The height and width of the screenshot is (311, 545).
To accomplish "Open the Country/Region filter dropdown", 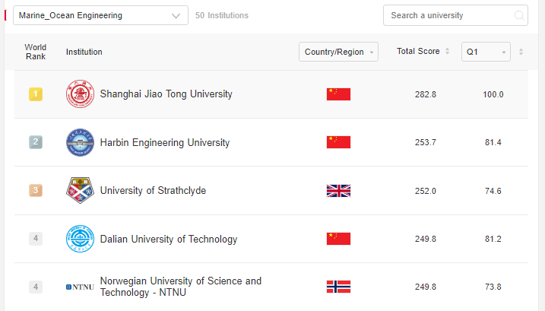I will tap(338, 52).
